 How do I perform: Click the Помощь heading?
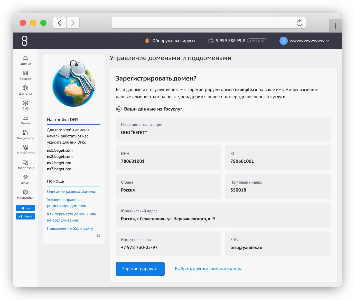(55, 181)
